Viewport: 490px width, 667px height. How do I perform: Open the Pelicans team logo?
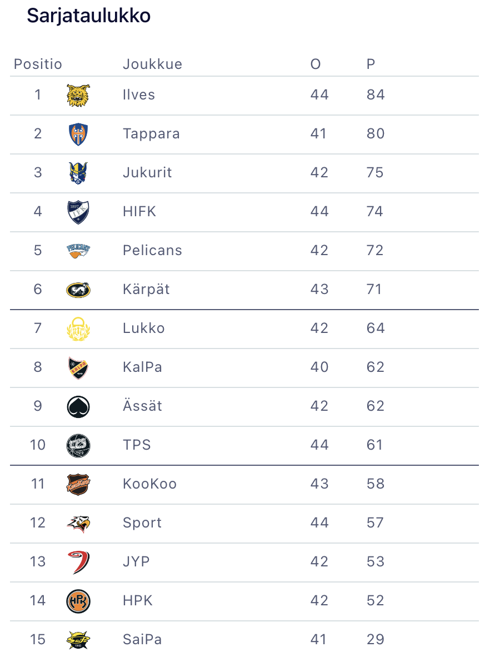[78, 251]
